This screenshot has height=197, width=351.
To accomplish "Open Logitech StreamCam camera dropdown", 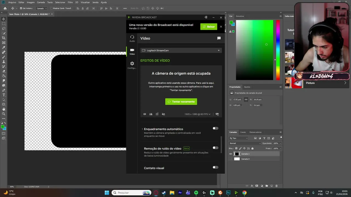I will click(x=181, y=50).
